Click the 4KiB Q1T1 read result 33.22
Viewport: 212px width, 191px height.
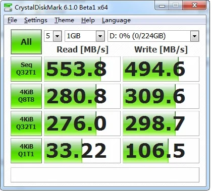[x=82, y=151]
